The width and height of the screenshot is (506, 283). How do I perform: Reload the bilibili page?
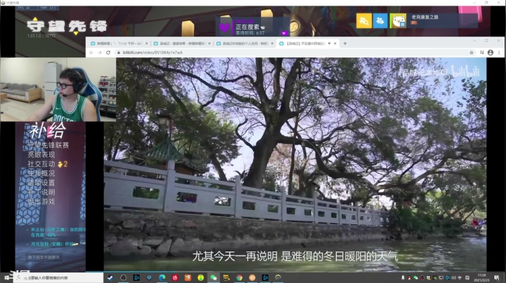[108, 53]
